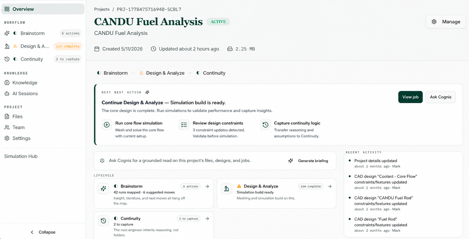The height and width of the screenshot is (239, 469).
Task: Open the Continuity lifecycle card arrow
Action: (x=207, y=219)
